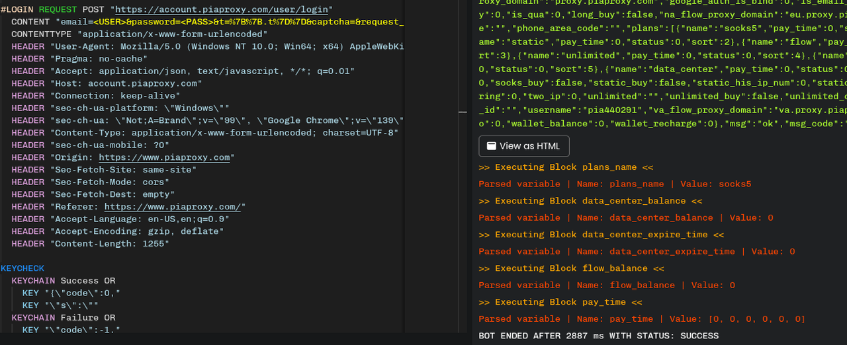847x345 pixels.
Task: Open the Origin https://www.piaproxy.com link
Action: click(x=164, y=157)
